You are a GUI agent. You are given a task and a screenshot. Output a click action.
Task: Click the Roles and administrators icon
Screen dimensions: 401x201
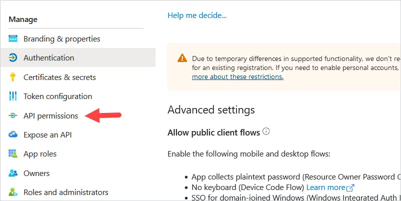click(x=13, y=192)
